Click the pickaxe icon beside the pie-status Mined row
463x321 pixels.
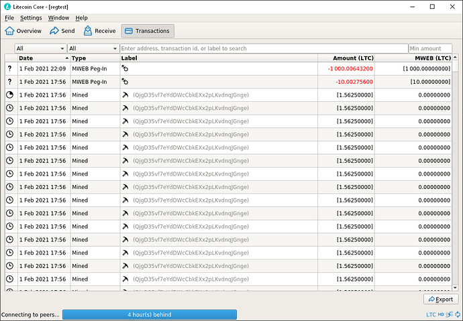[125, 95]
